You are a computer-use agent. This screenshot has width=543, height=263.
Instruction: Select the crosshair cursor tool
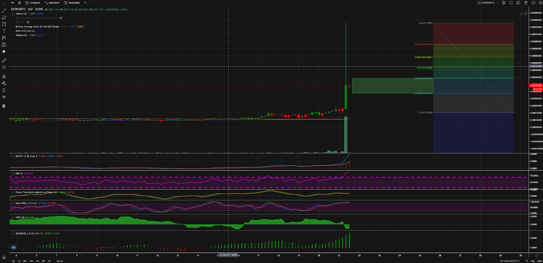click(x=4, y=3)
